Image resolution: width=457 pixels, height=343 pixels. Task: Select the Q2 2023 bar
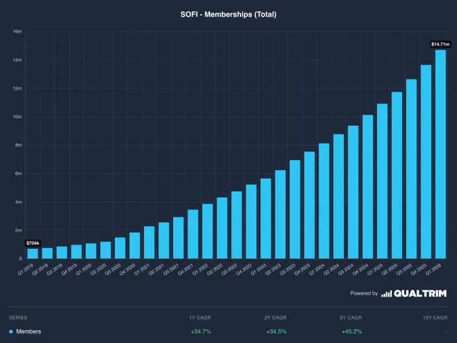click(x=280, y=215)
